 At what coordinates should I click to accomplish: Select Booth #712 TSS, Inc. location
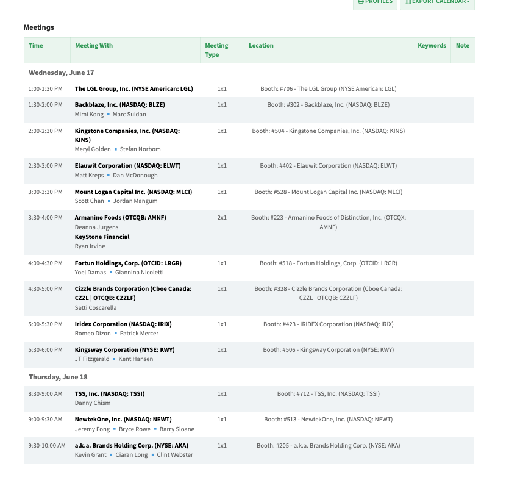pos(328,393)
